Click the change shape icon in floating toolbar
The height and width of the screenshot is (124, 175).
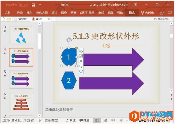pyautogui.click(x=81, y=51)
